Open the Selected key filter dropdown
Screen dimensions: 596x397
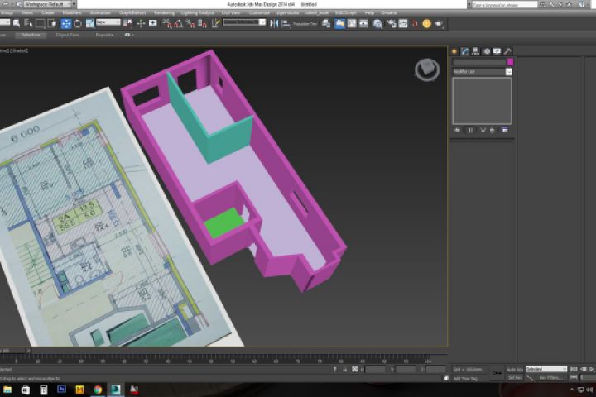coord(546,369)
